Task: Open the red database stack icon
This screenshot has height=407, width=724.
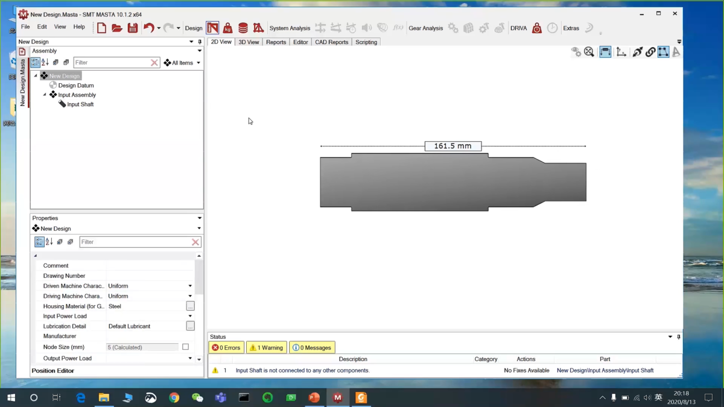Action: [x=243, y=28]
